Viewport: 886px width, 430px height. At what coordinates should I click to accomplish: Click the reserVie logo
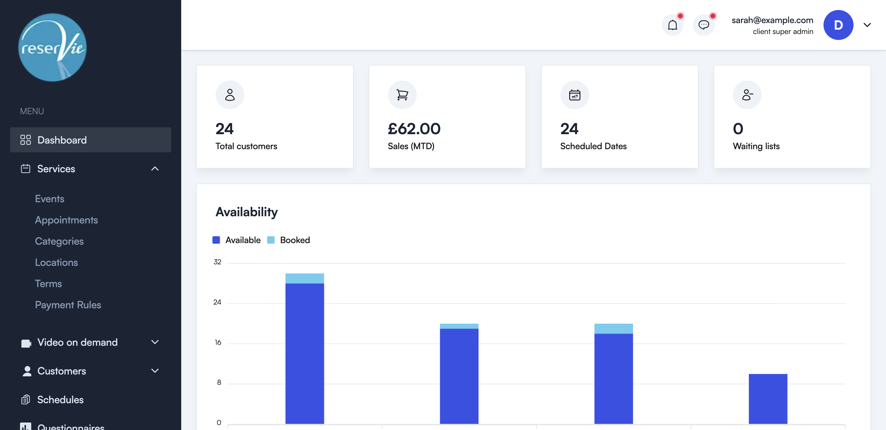52,47
